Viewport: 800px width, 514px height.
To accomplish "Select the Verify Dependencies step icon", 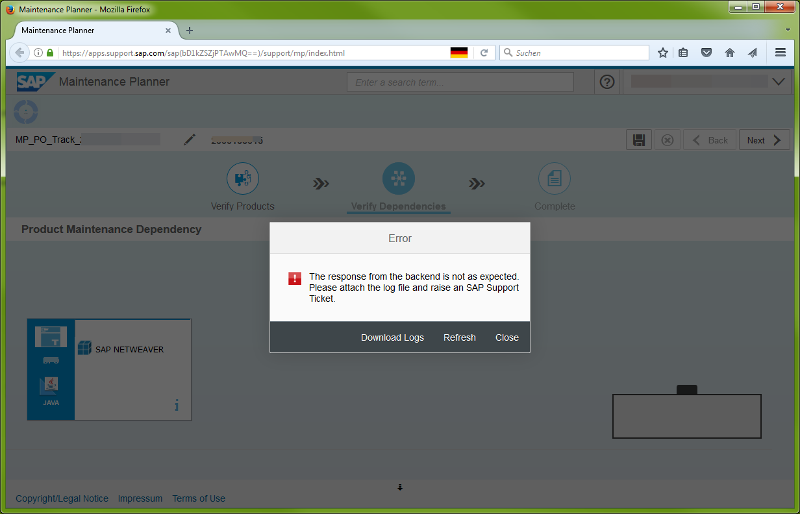I will click(399, 178).
